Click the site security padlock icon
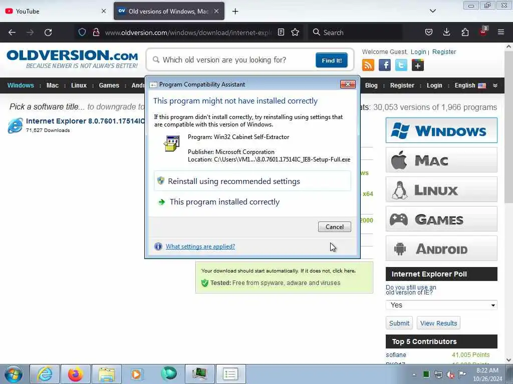The width and height of the screenshot is (513, 384). [x=96, y=32]
